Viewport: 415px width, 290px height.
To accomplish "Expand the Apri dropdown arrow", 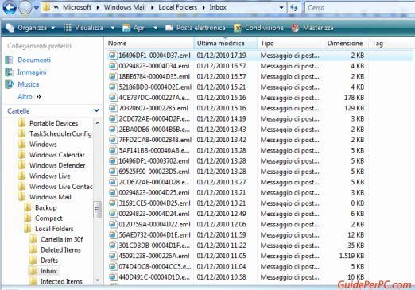I will pos(156,28).
